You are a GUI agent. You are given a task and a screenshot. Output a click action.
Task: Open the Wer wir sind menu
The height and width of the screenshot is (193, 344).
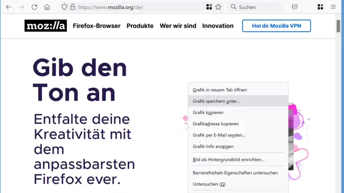click(x=178, y=26)
